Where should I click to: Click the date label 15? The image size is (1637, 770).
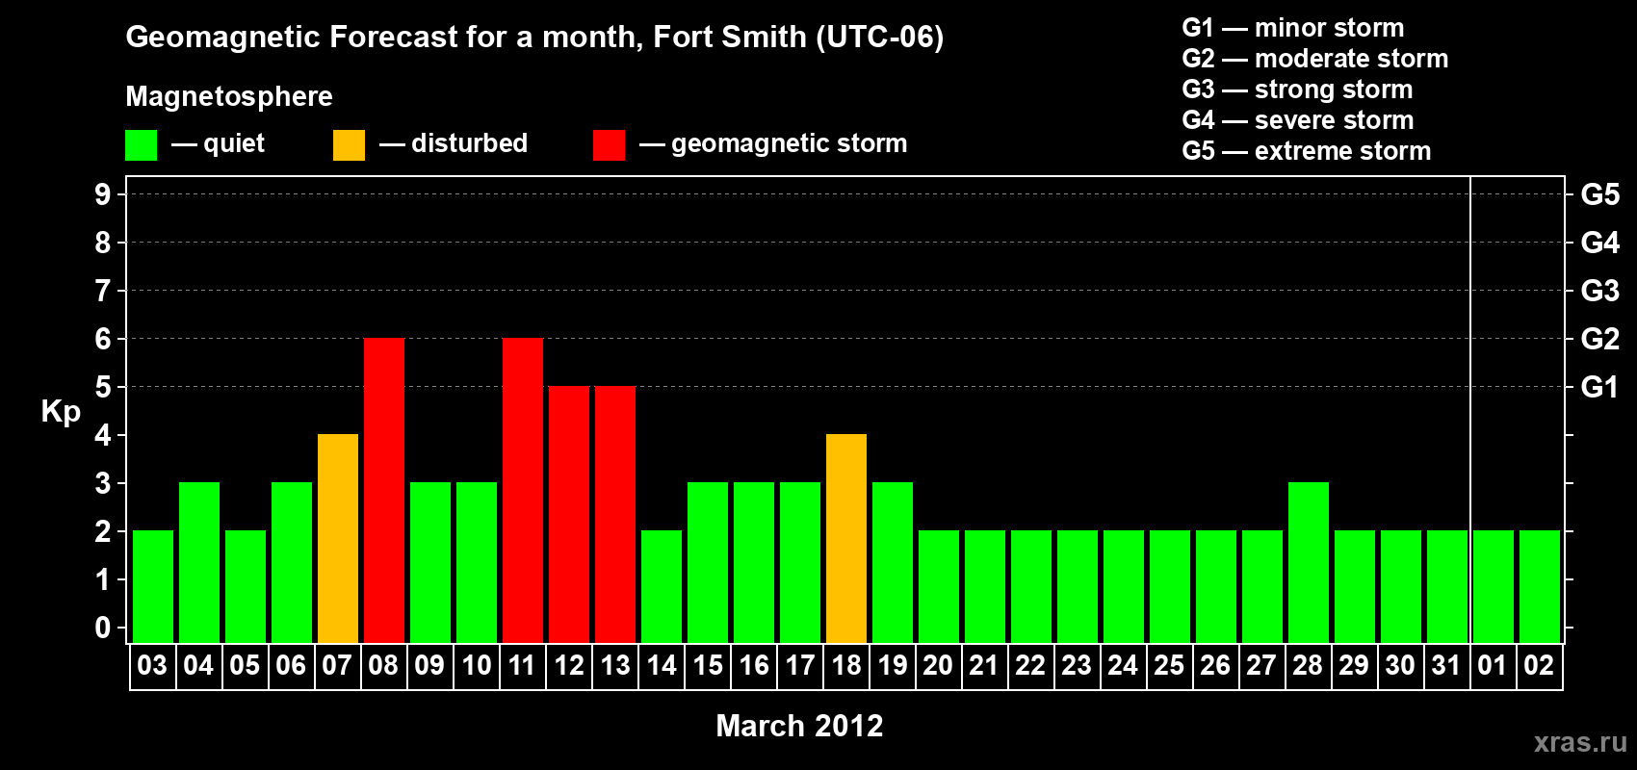[707, 666]
